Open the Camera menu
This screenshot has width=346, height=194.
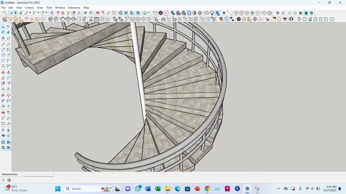29,8
